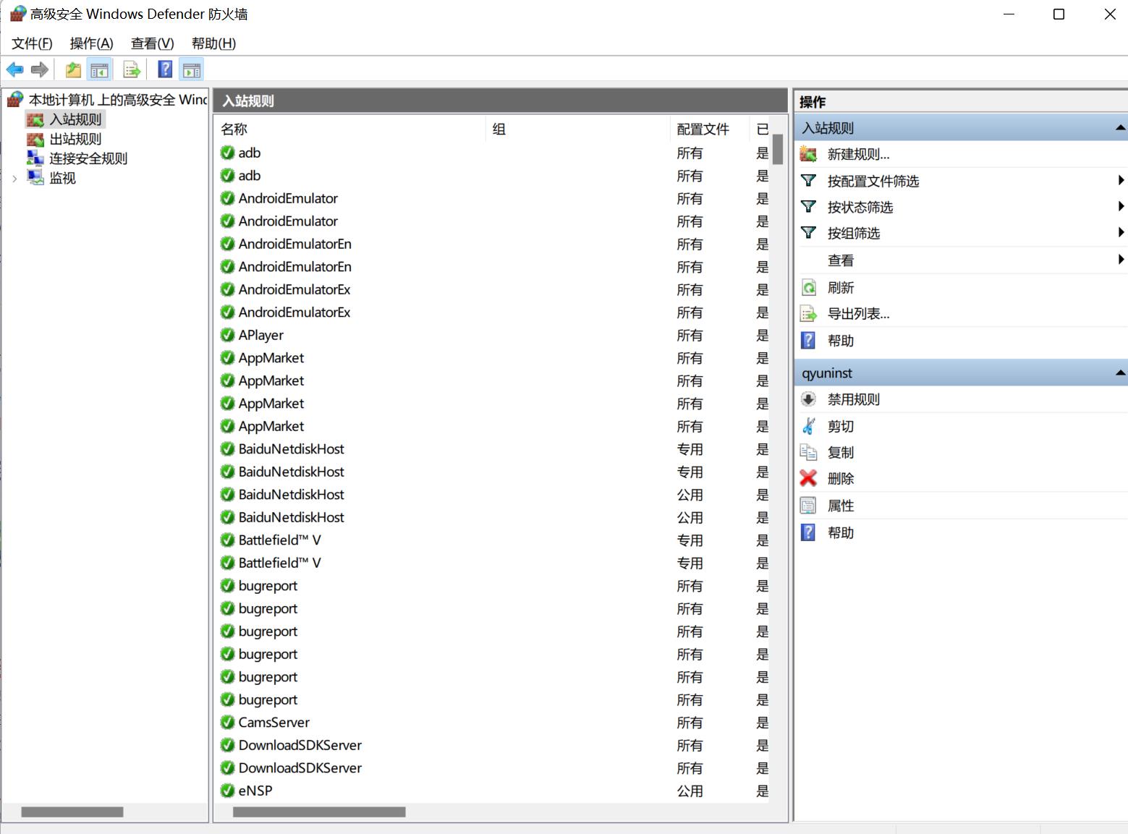The width and height of the screenshot is (1128, 834).
Task: Click the tree pane horizontal scrollbar thumb
Action: click(x=72, y=812)
